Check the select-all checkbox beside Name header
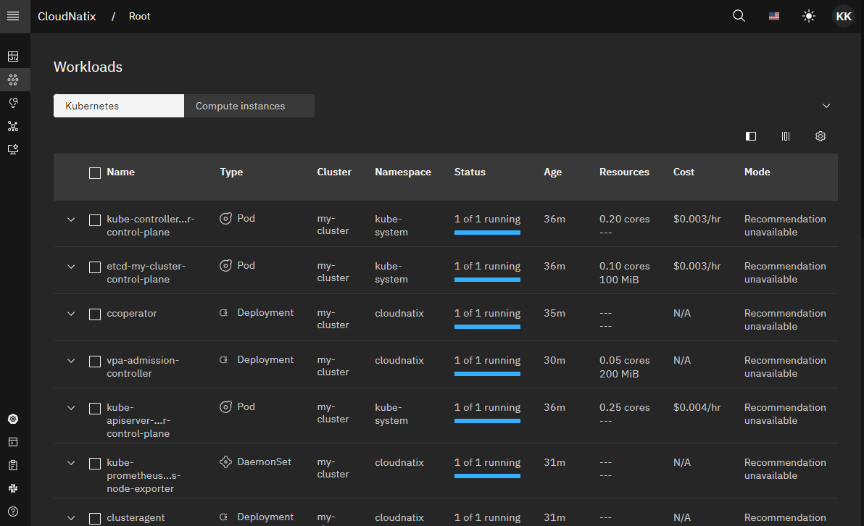 click(x=95, y=173)
